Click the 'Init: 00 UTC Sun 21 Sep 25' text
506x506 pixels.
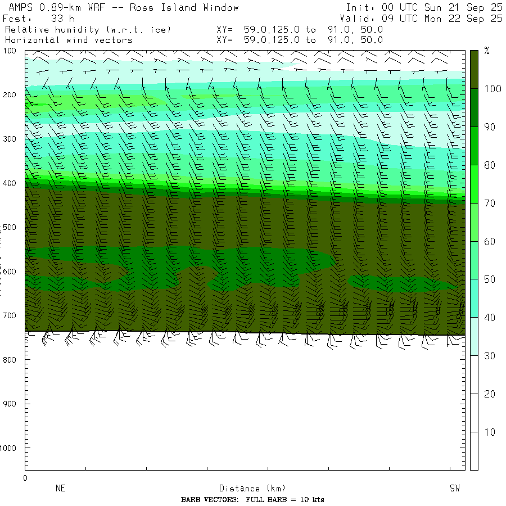click(424, 7)
